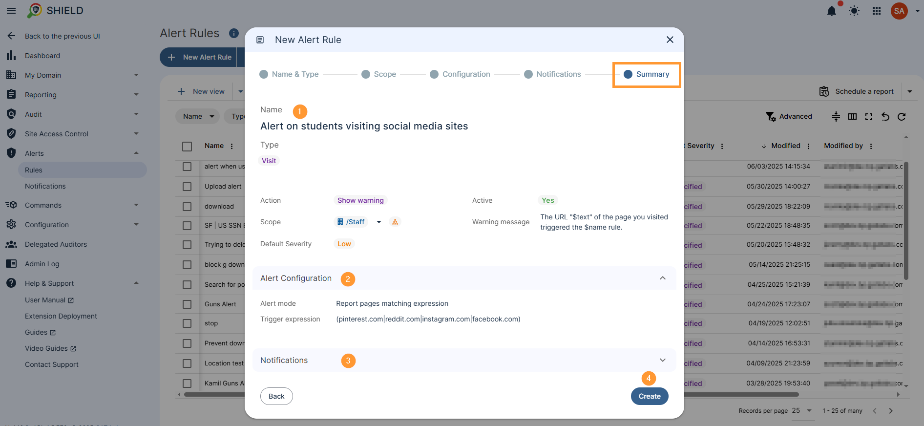Collapse the Alerts sidebar menu

pos(136,153)
